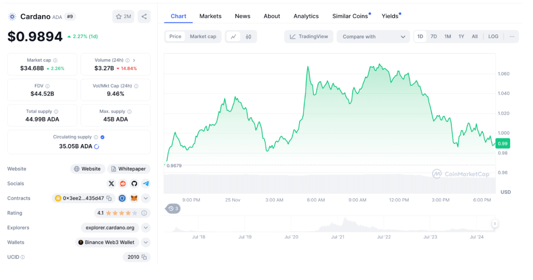
Task: Open the Telegram social icon
Action: (x=146, y=184)
